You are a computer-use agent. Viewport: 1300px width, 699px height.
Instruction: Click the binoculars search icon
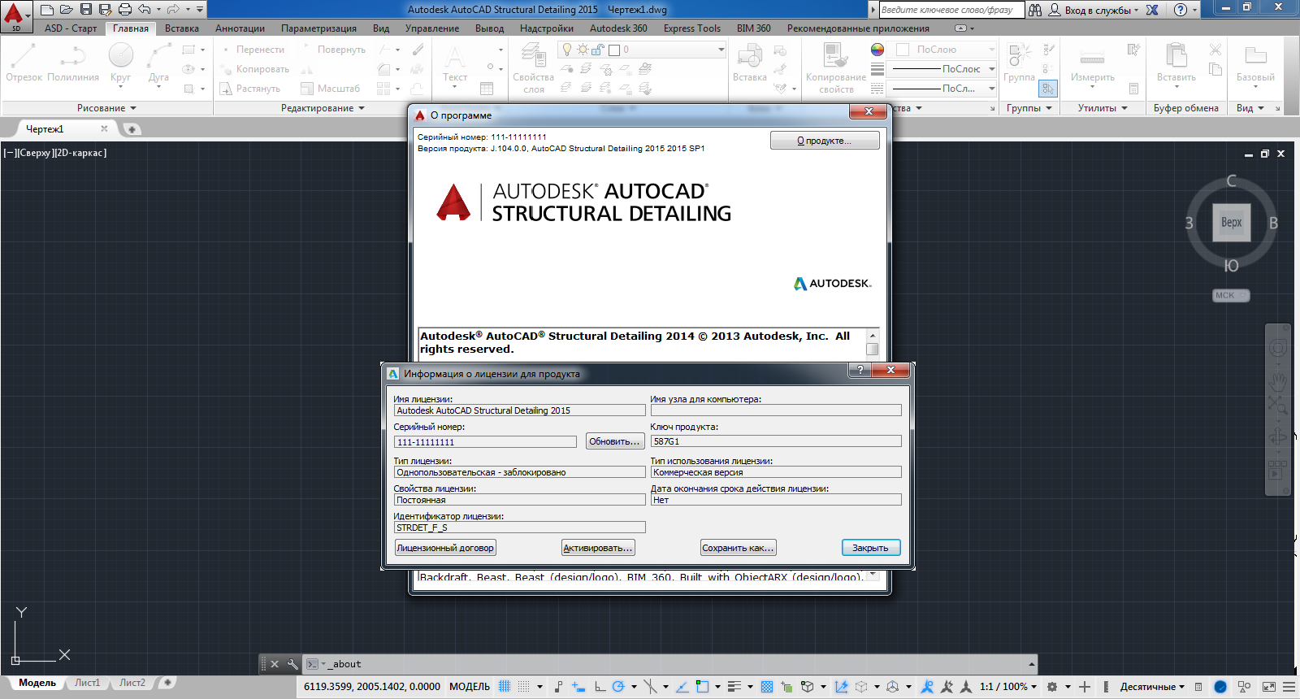[x=1035, y=10]
